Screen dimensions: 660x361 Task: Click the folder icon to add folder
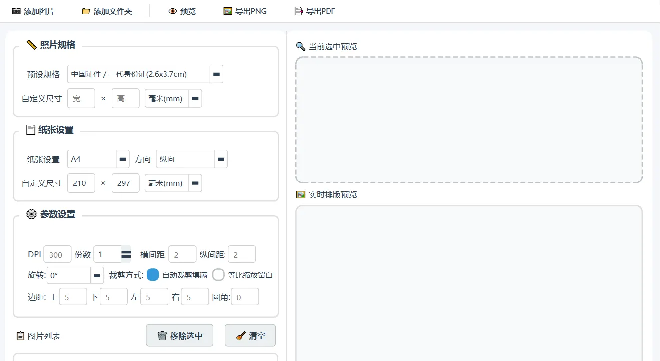point(86,11)
